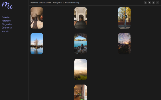This screenshot has width=161, height=100.
Task: Click the last round code-bracket icon
Action: tap(158, 3)
